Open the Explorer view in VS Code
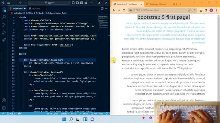The width and height of the screenshot is (220, 123). 4,10
